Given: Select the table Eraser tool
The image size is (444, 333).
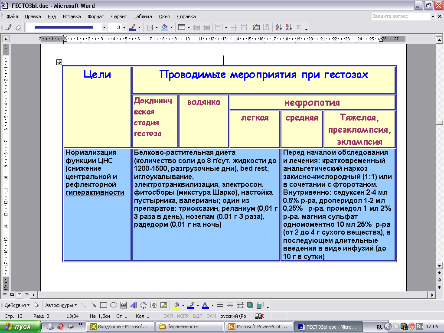Looking at the screenshot, I should (x=18, y=27).
